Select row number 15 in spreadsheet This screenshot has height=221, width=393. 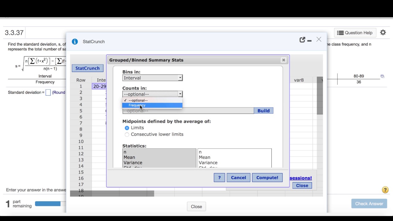click(x=81, y=172)
